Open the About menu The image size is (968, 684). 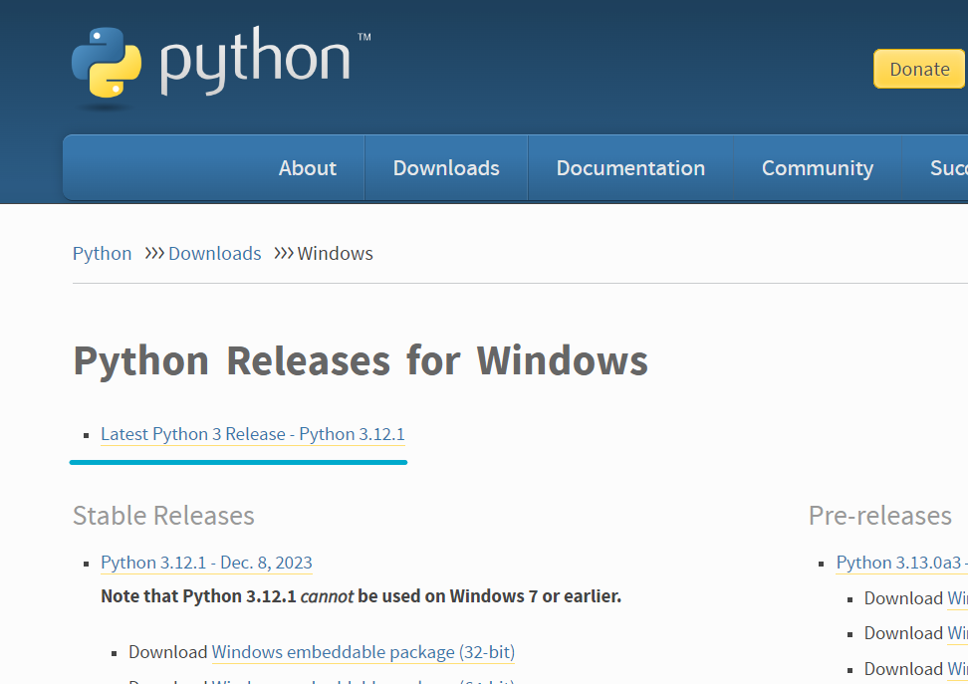[307, 168]
